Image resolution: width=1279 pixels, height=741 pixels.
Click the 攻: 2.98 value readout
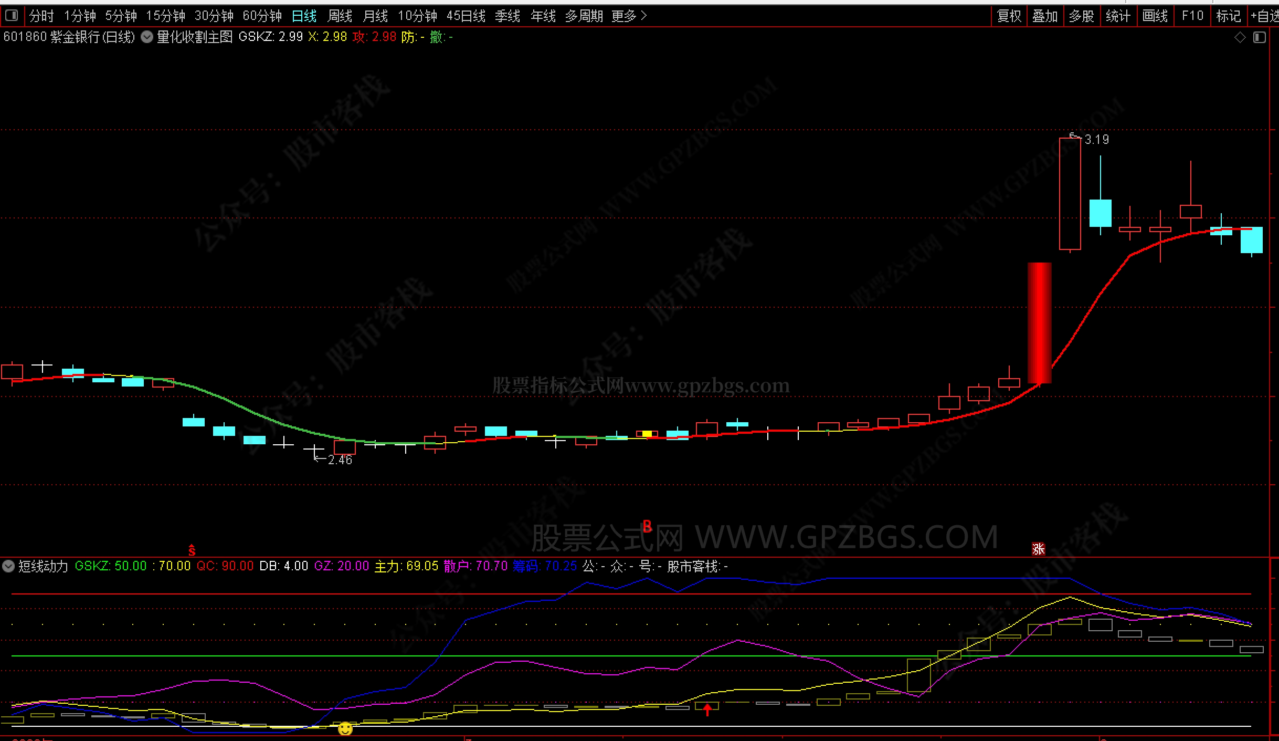[375, 37]
